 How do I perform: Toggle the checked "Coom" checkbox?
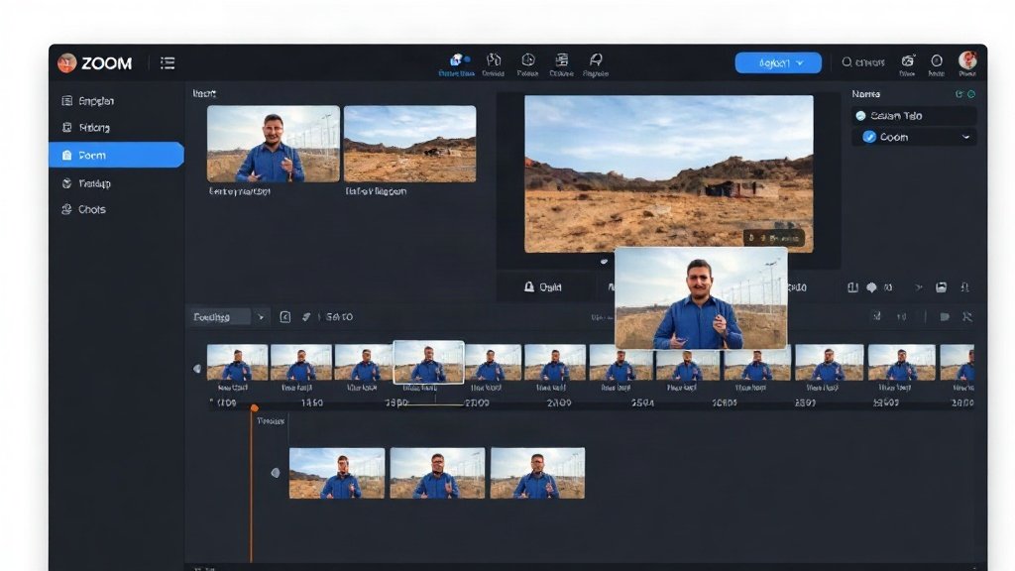(x=869, y=137)
